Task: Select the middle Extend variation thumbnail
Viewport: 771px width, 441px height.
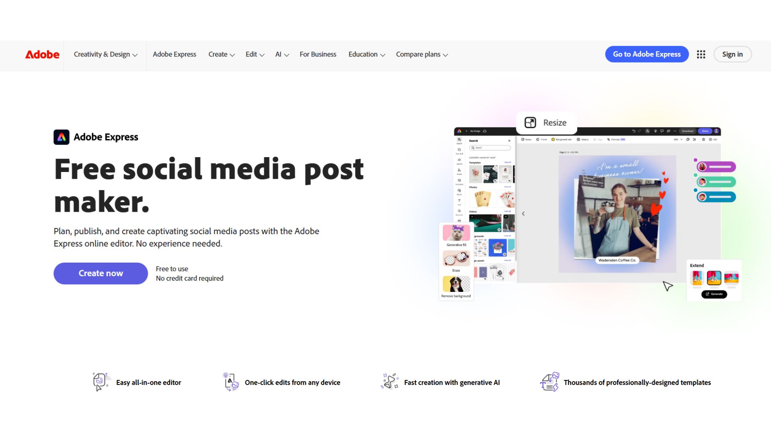Action: coord(714,277)
